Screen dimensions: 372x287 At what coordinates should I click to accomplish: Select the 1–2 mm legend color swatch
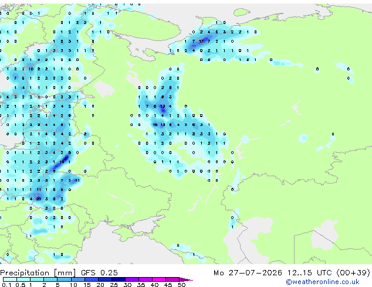[x=37, y=279]
